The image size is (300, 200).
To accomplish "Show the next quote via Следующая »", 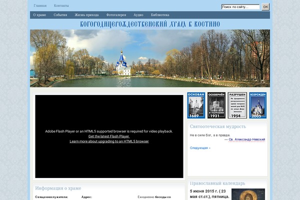I will (200, 148).
